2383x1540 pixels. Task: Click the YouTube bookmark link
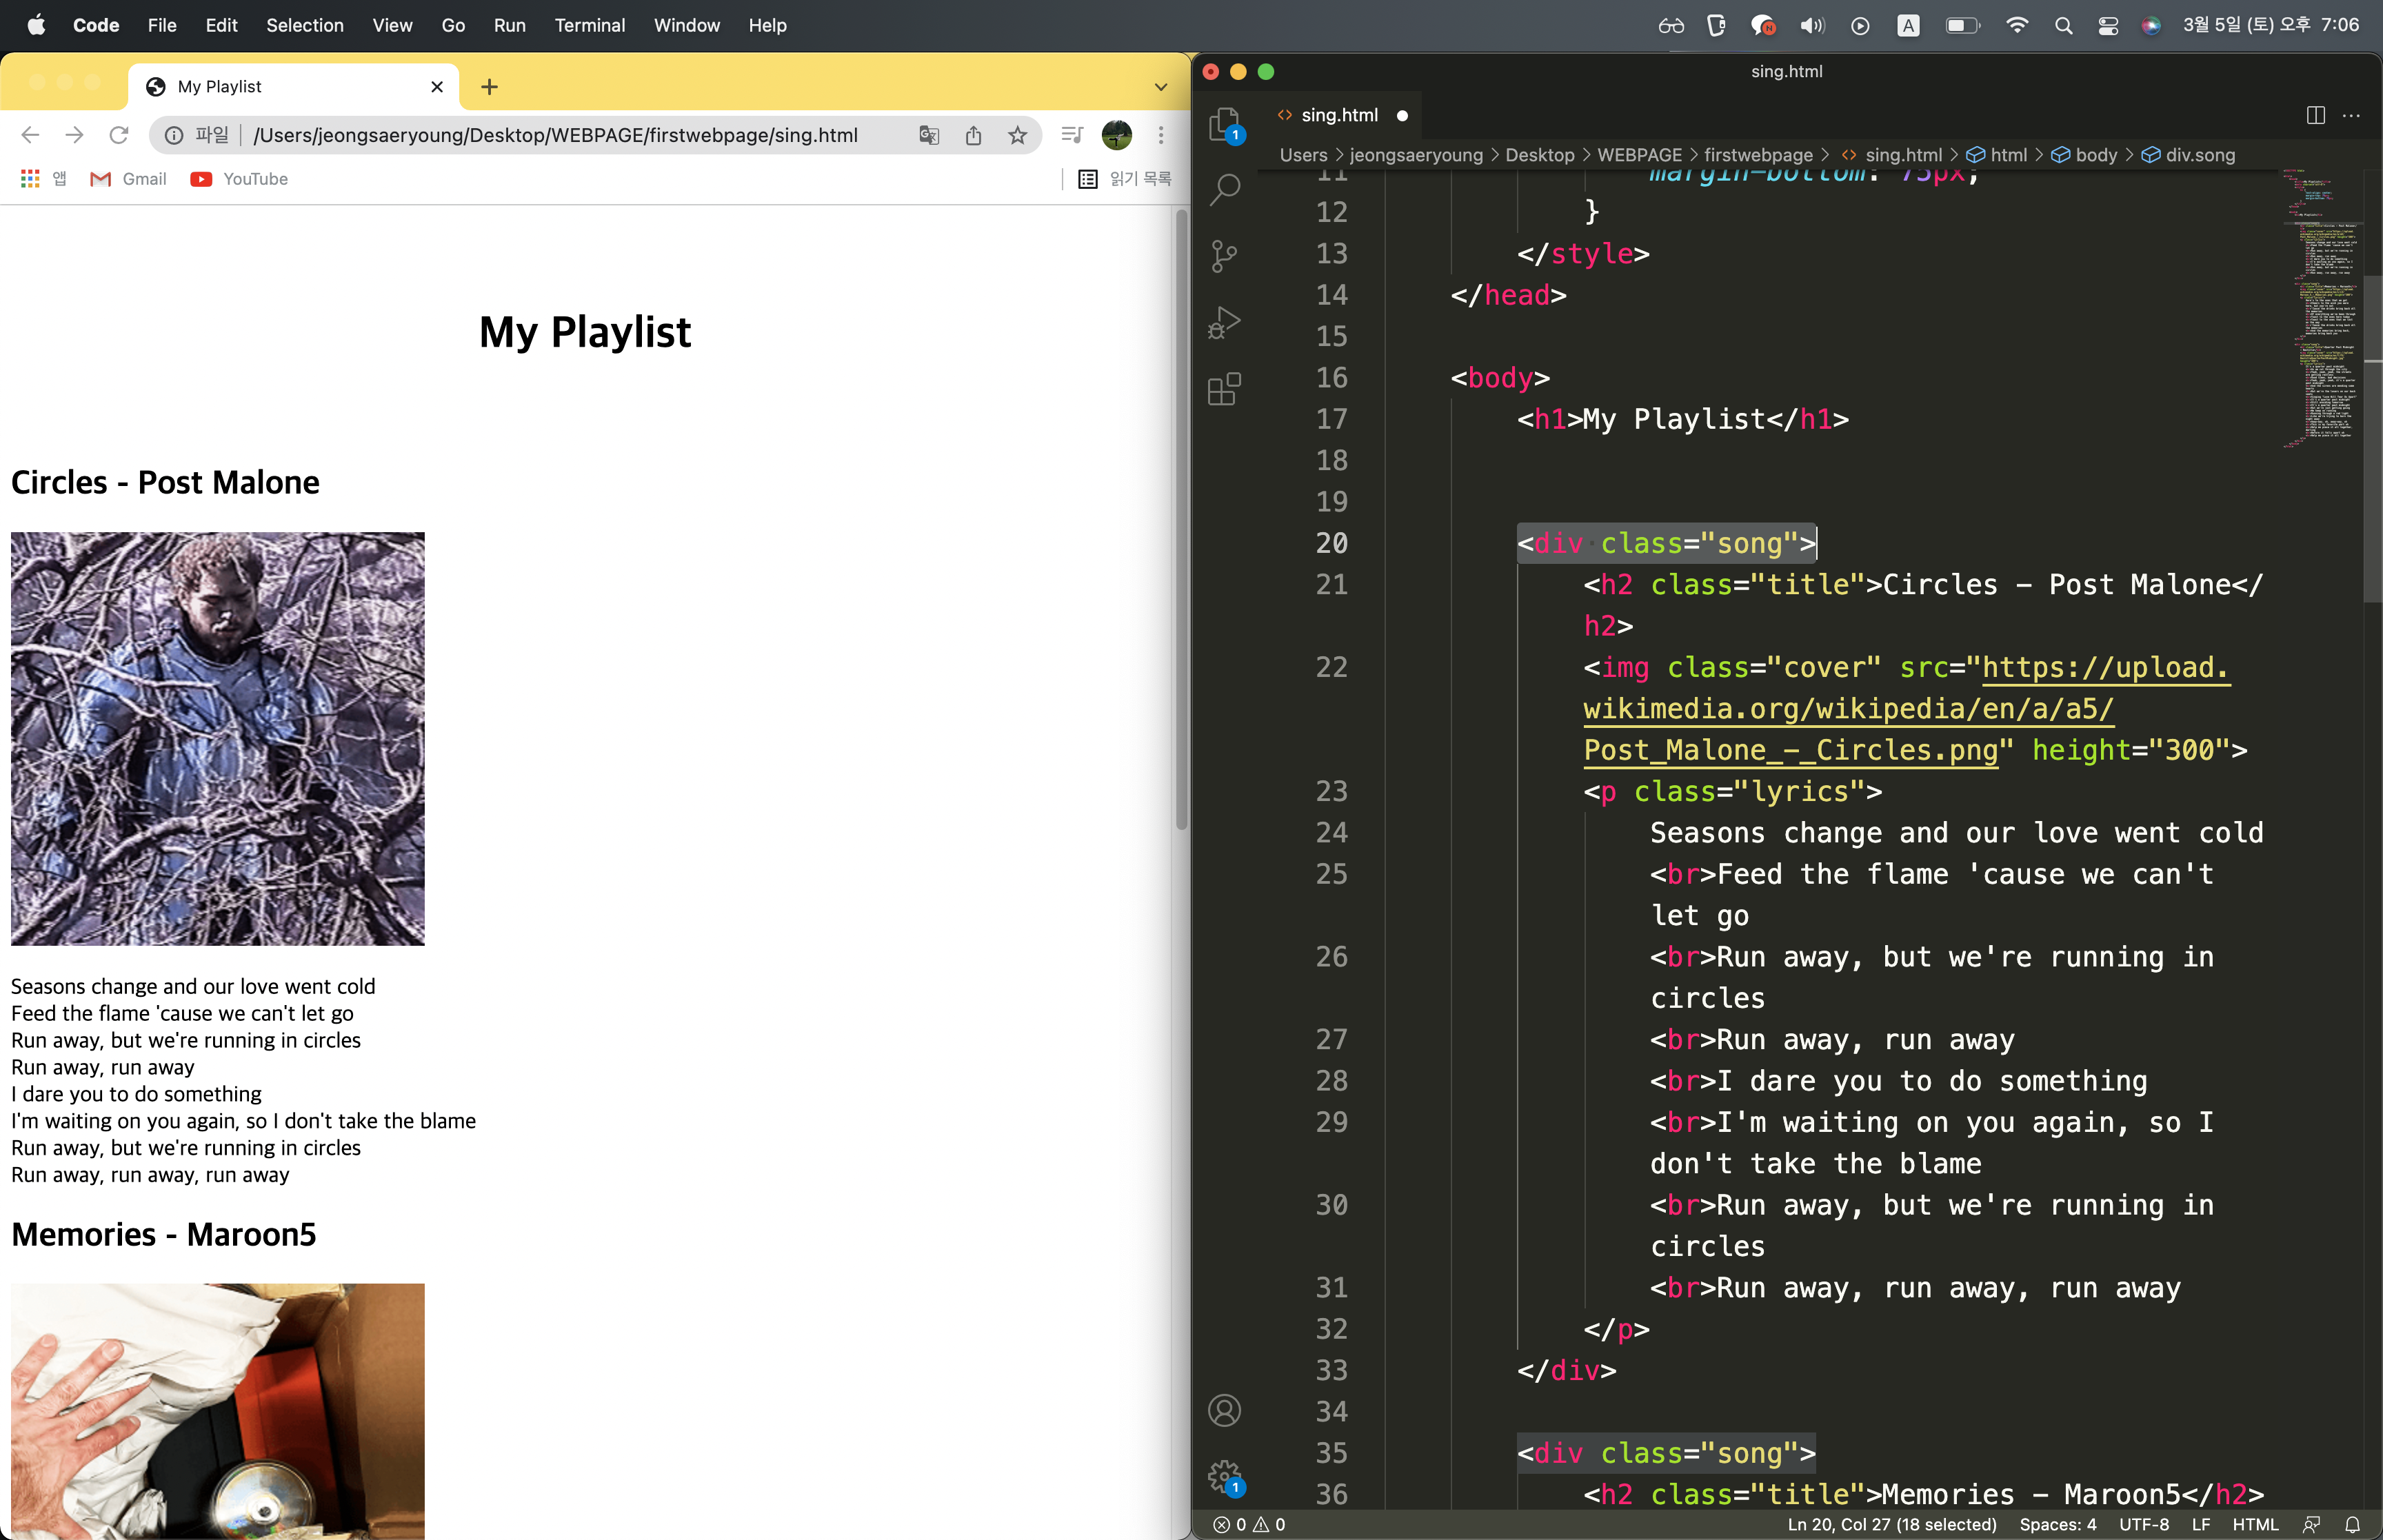(240, 179)
